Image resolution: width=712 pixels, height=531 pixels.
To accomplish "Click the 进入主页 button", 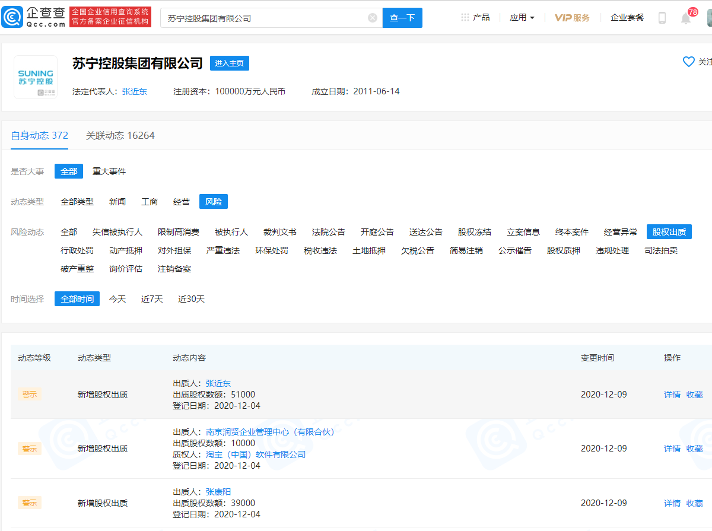I will 230,63.
